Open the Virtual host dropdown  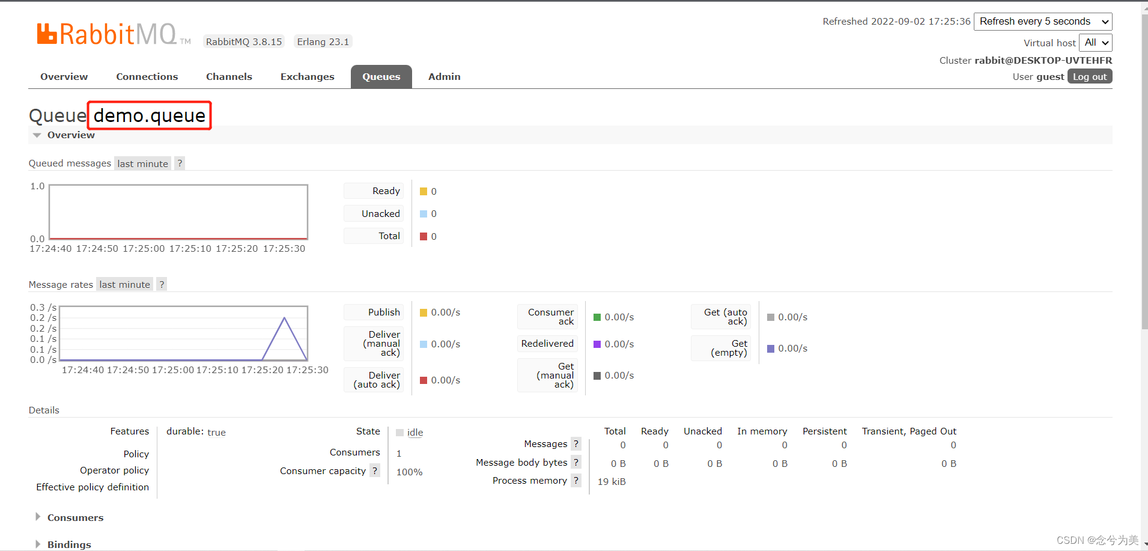(1096, 43)
